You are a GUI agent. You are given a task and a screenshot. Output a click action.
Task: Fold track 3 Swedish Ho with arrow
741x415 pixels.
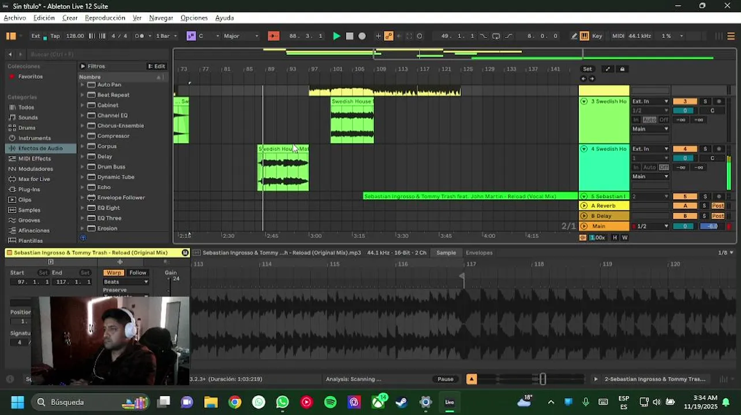584,101
